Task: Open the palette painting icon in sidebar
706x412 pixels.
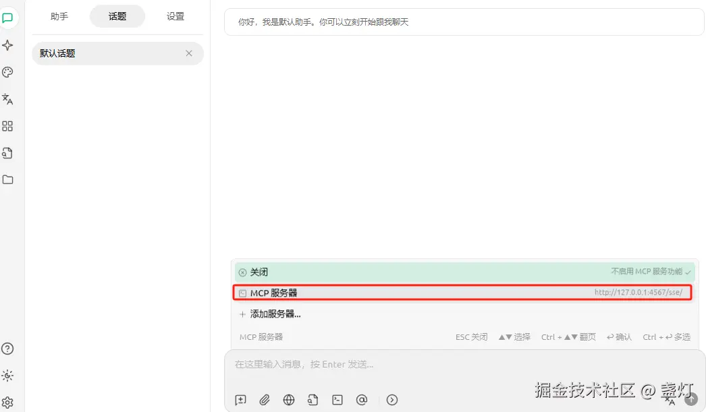Action: pos(7,72)
